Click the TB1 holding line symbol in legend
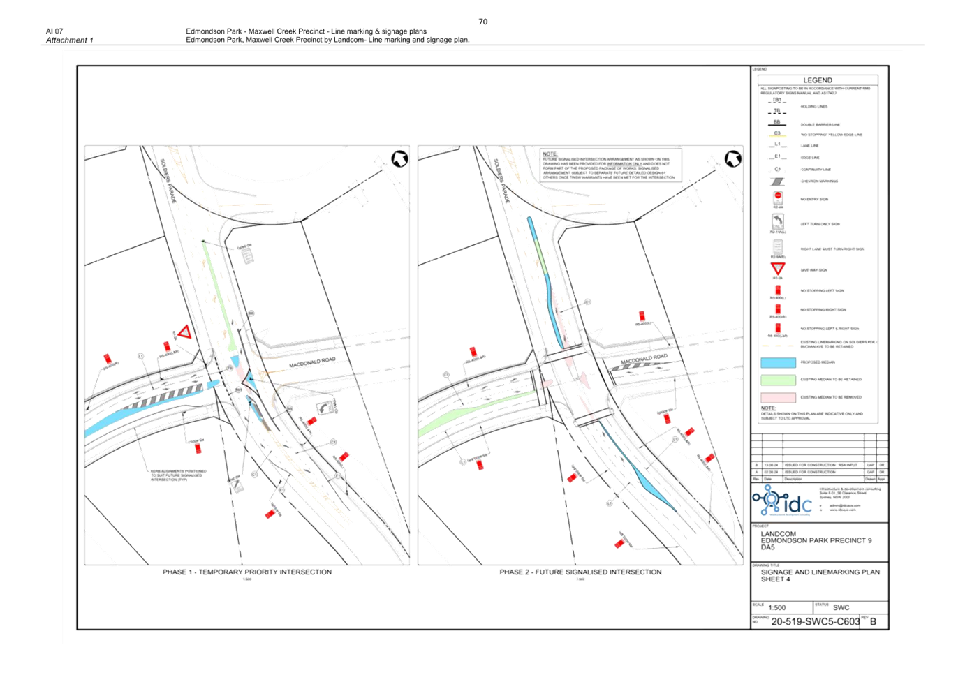The image size is (965, 682). point(776,101)
